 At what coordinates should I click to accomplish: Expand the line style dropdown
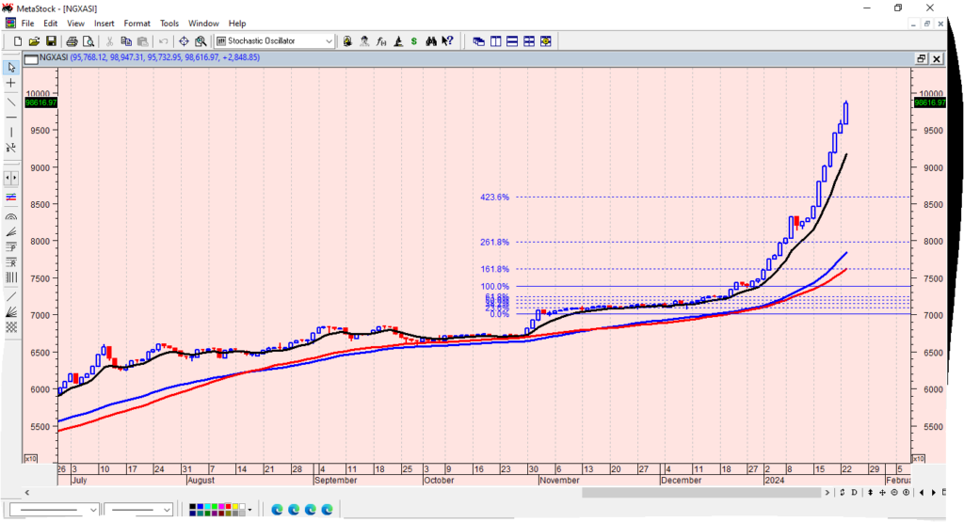point(92,510)
